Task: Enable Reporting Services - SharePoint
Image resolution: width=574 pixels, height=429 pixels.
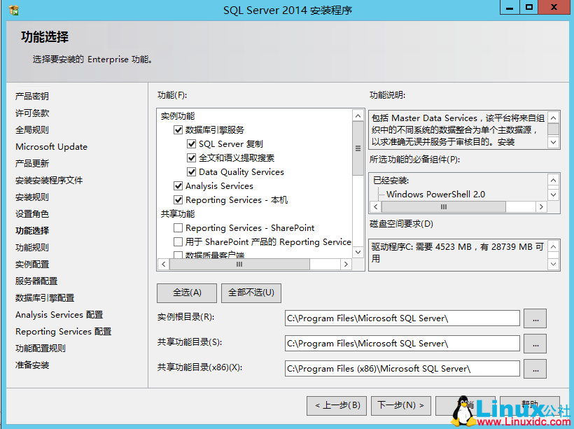Action: pos(179,229)
